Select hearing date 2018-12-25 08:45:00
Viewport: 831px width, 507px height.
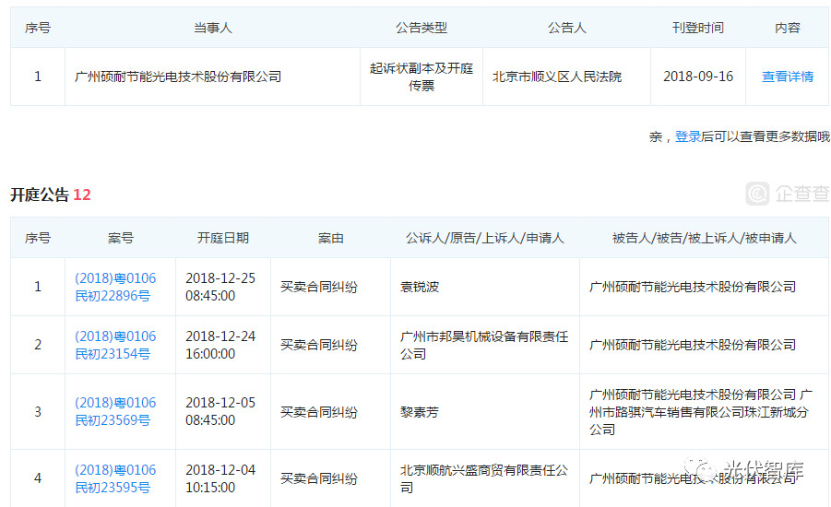(220, 287)
